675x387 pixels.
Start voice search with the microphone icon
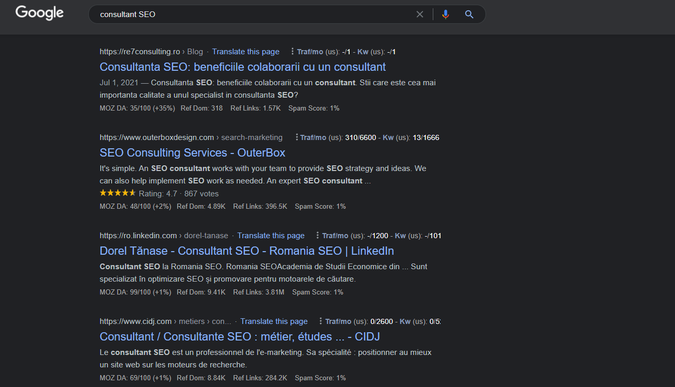coord(446,14)
